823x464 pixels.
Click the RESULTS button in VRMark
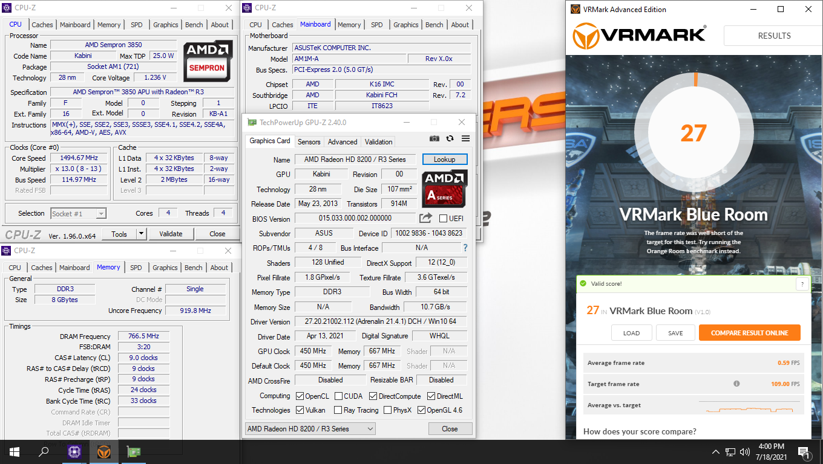tap(773, 36)
